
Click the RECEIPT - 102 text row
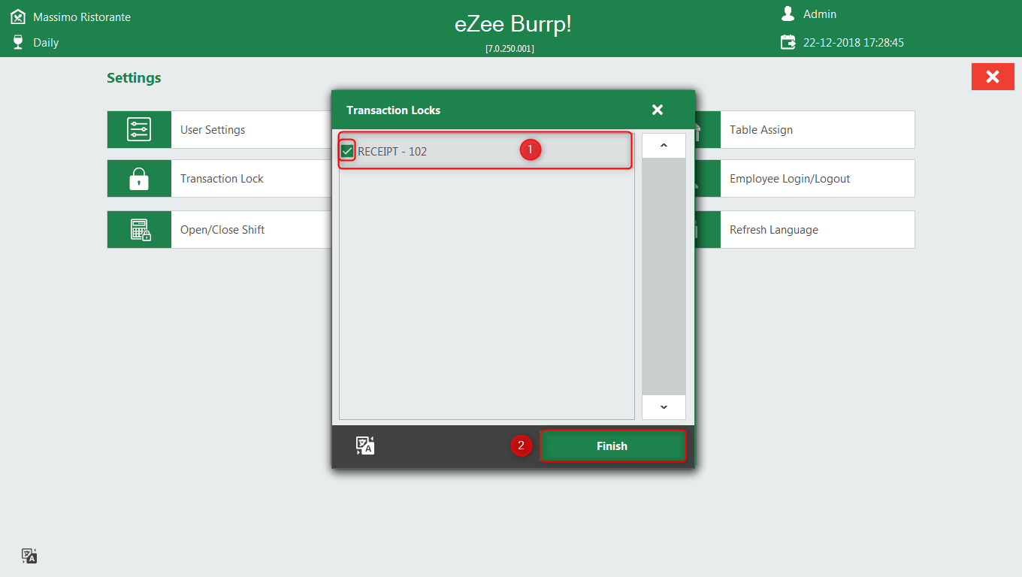pos(485,151)
